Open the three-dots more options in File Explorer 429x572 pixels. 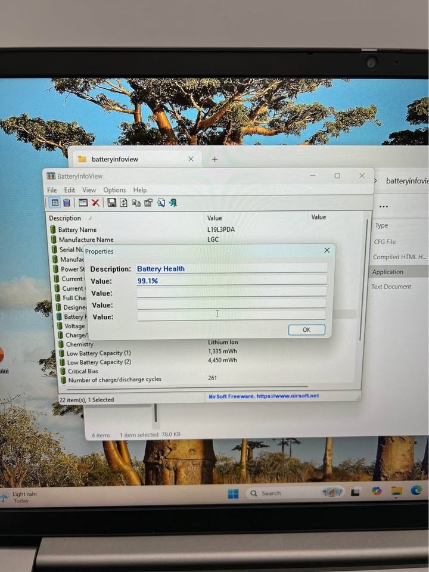[x=383, y=207]
